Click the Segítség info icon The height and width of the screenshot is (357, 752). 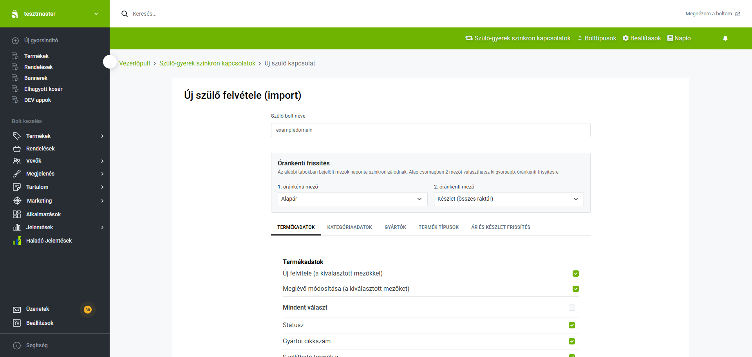click(x=17, y=346)
